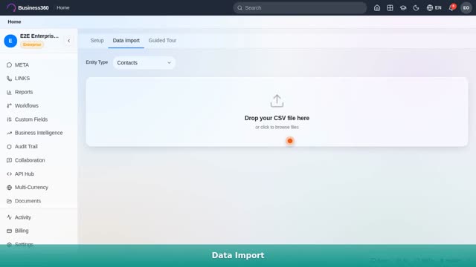Open the EO user avatar menu
This screenshot has width=476, height=267.
[x=466, y=8]
